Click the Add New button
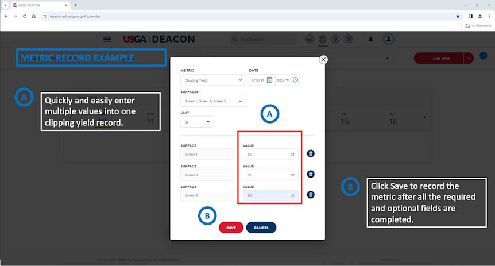The width and height of the screenshot is (495, 266). click(x=439, y=58)
